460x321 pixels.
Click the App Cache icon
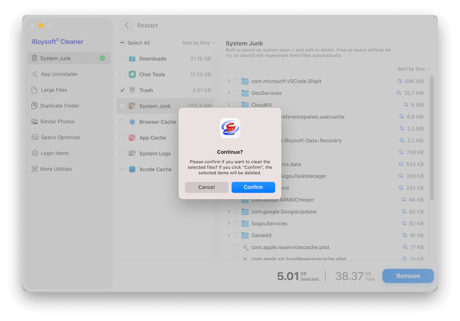pos(132,138)
